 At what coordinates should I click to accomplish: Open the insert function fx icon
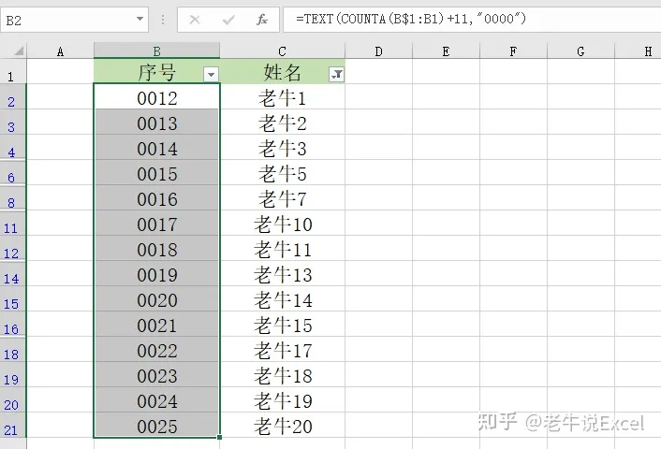(262, 20)
